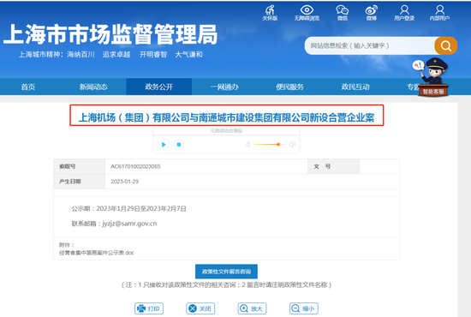
Task: Click the email jyzjz@samr.gov.cn
Action: (x=129, y=224)
